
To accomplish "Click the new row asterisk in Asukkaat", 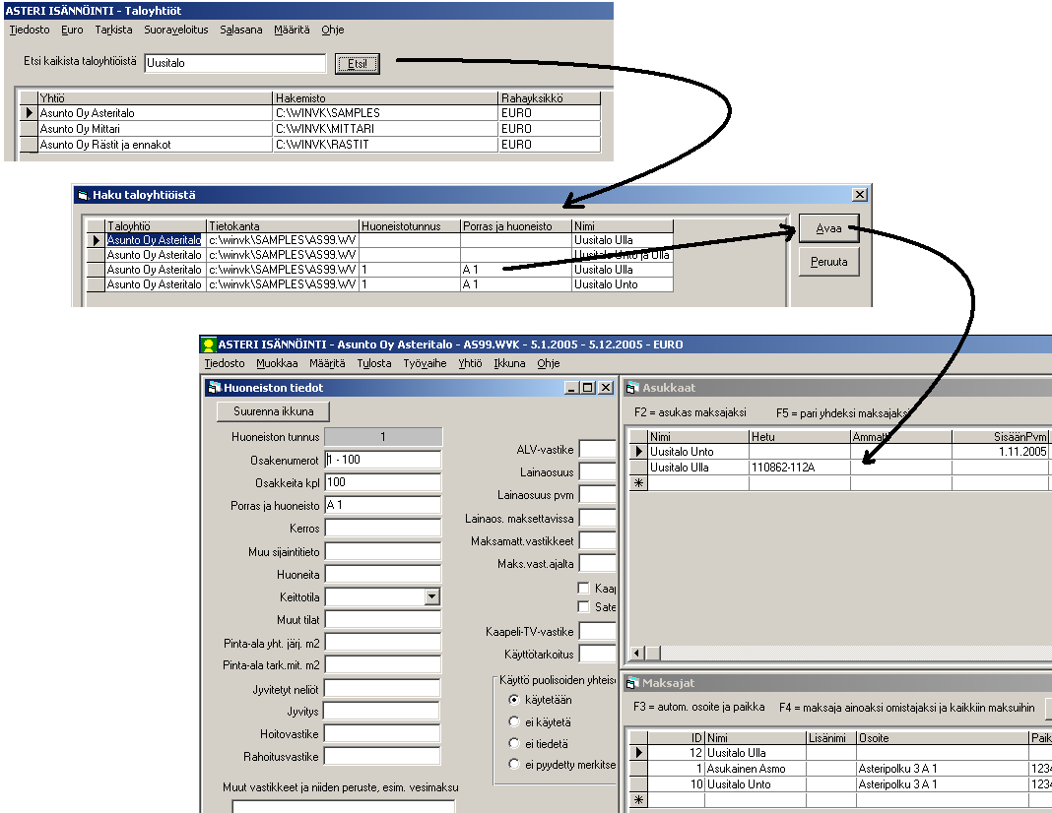I will 638,482.
